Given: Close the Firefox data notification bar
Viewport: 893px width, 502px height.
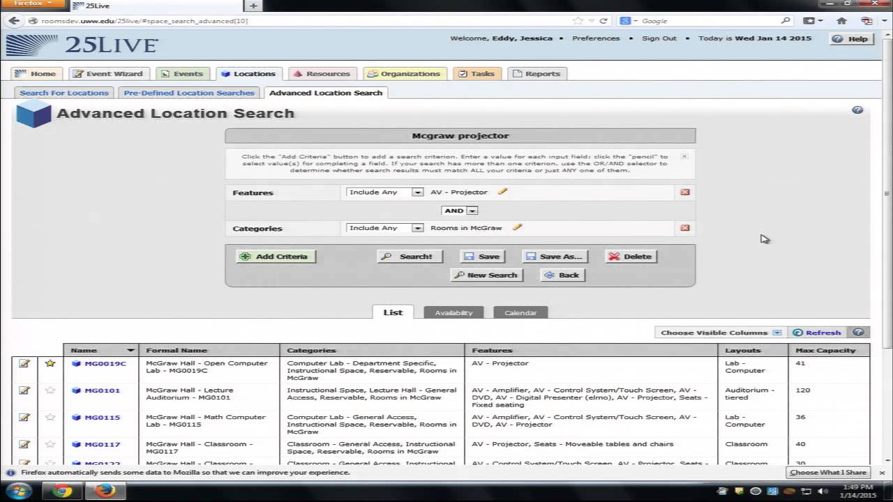Looking at the screenshot, I should [882, 473].
